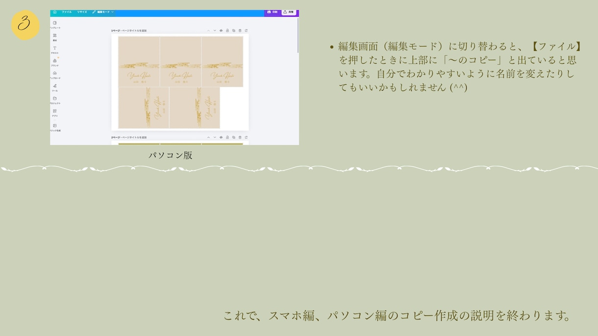Viewport: 598px width, 336px height.
Task: Hide page 1 using the eye icon
Action: [x=221, y=30]
